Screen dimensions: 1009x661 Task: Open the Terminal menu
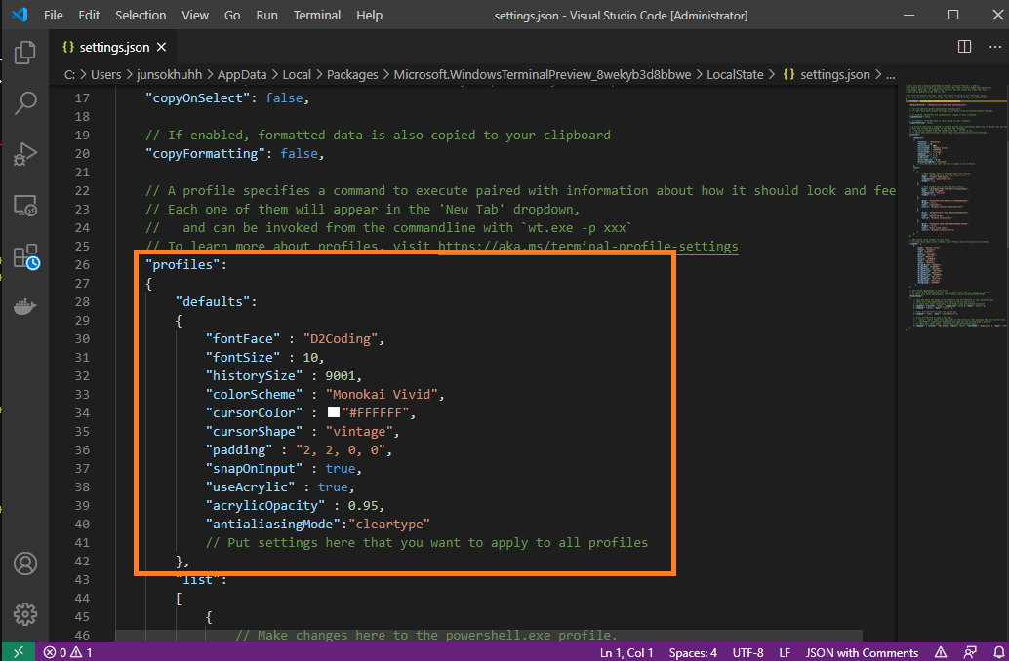(x=317, y=15)
